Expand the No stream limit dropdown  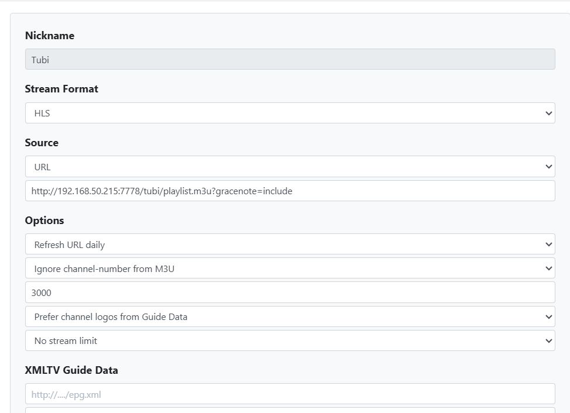coord(290,340)
